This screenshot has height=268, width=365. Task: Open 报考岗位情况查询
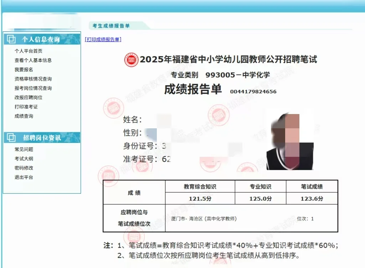click(x=34, y=88)
